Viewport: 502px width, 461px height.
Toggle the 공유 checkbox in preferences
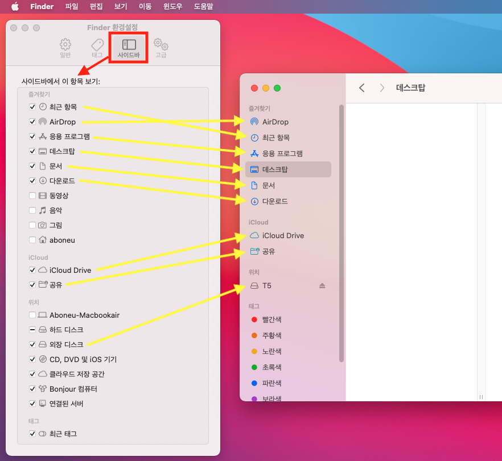pos(32,285)
